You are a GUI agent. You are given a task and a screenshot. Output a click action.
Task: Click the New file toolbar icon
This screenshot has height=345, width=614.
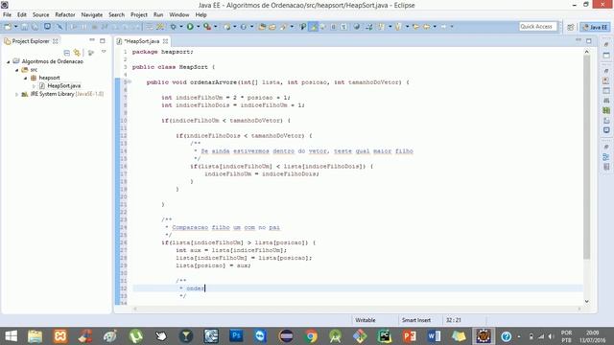pyautogui.click(x=8, y=27)
